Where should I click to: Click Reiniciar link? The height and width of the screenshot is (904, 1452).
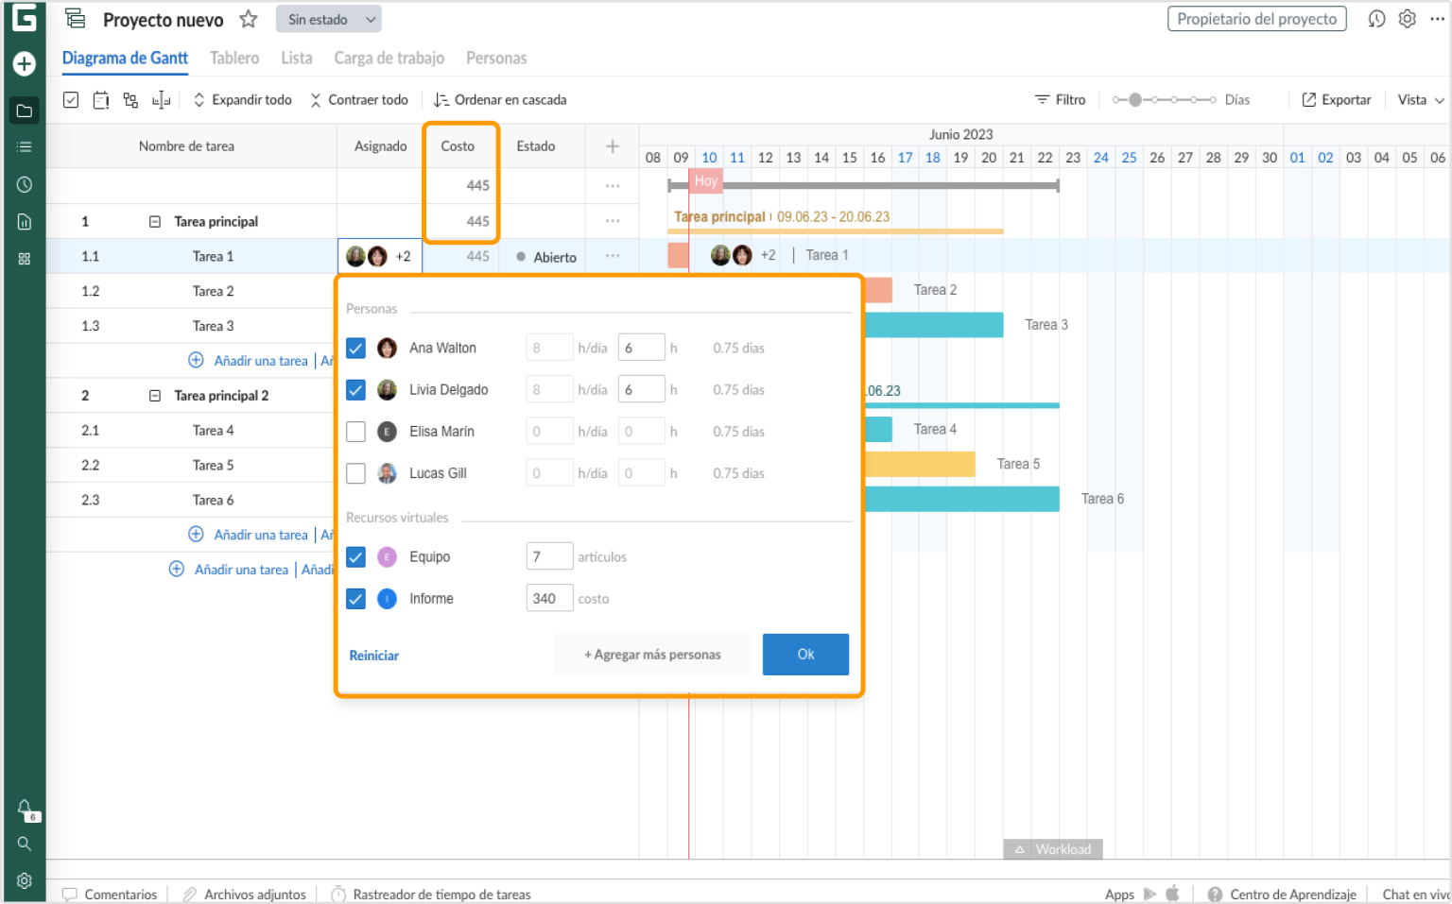374,656
